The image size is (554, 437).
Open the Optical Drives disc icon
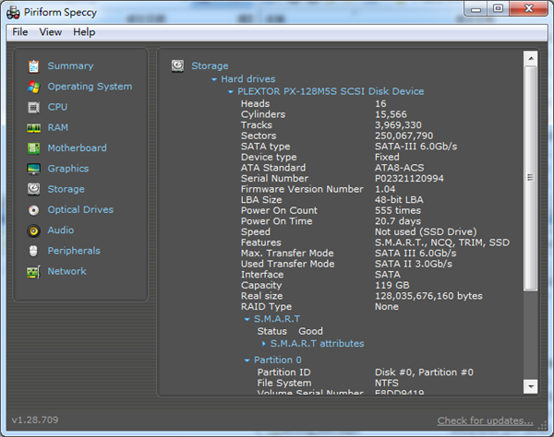[34, 210]
